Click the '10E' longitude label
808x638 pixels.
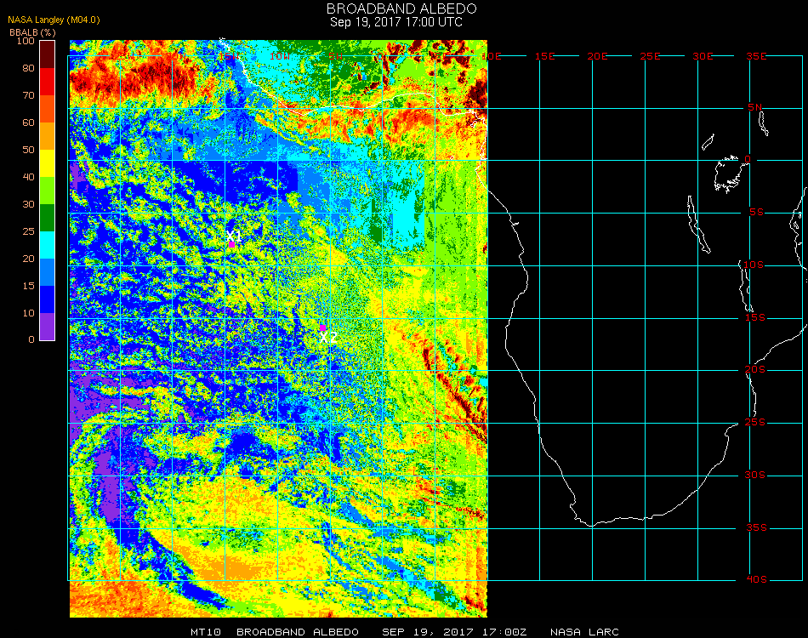(x=491, y=56)
